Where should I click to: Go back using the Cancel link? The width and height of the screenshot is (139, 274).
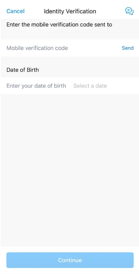pos(15,11)
